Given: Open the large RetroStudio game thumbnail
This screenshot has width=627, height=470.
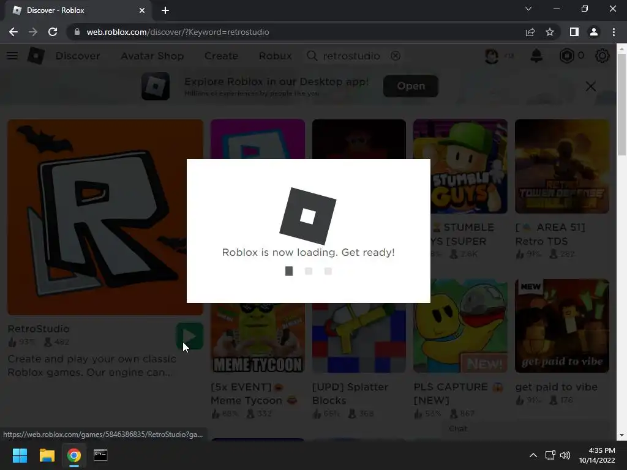Looking at the screenshot, I should click(x=105, y=217).
